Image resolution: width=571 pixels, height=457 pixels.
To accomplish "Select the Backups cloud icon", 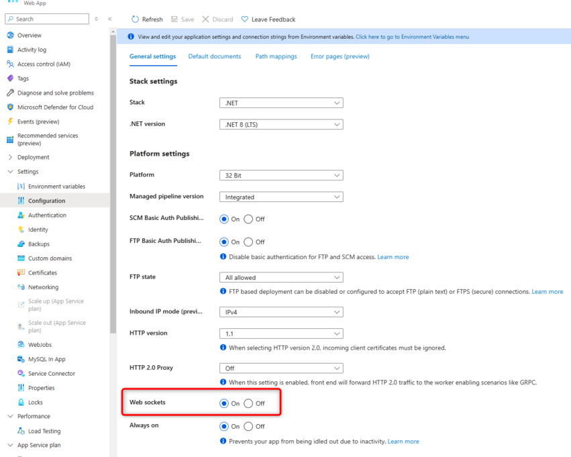I will (x=21, y=244).
